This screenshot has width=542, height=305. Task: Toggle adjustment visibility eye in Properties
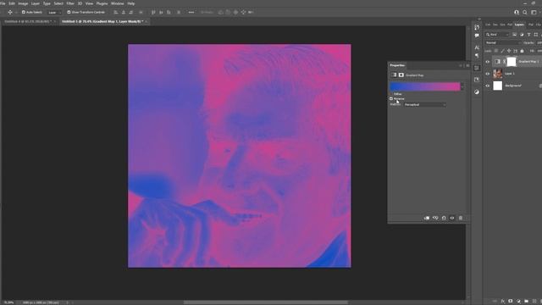point(452,218)
